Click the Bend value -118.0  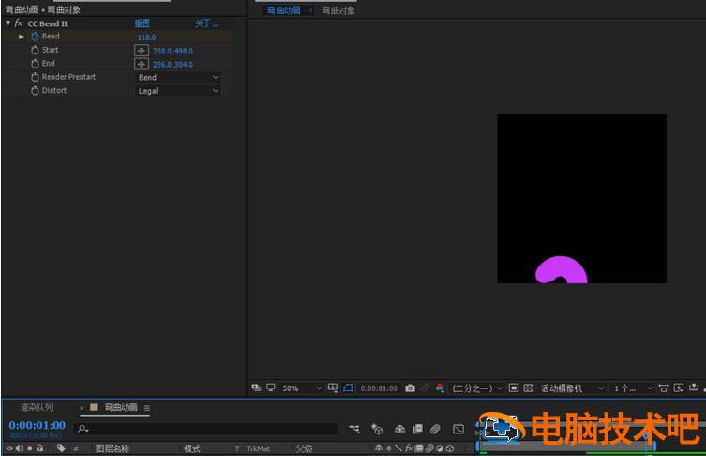click(x=145, y=38)
